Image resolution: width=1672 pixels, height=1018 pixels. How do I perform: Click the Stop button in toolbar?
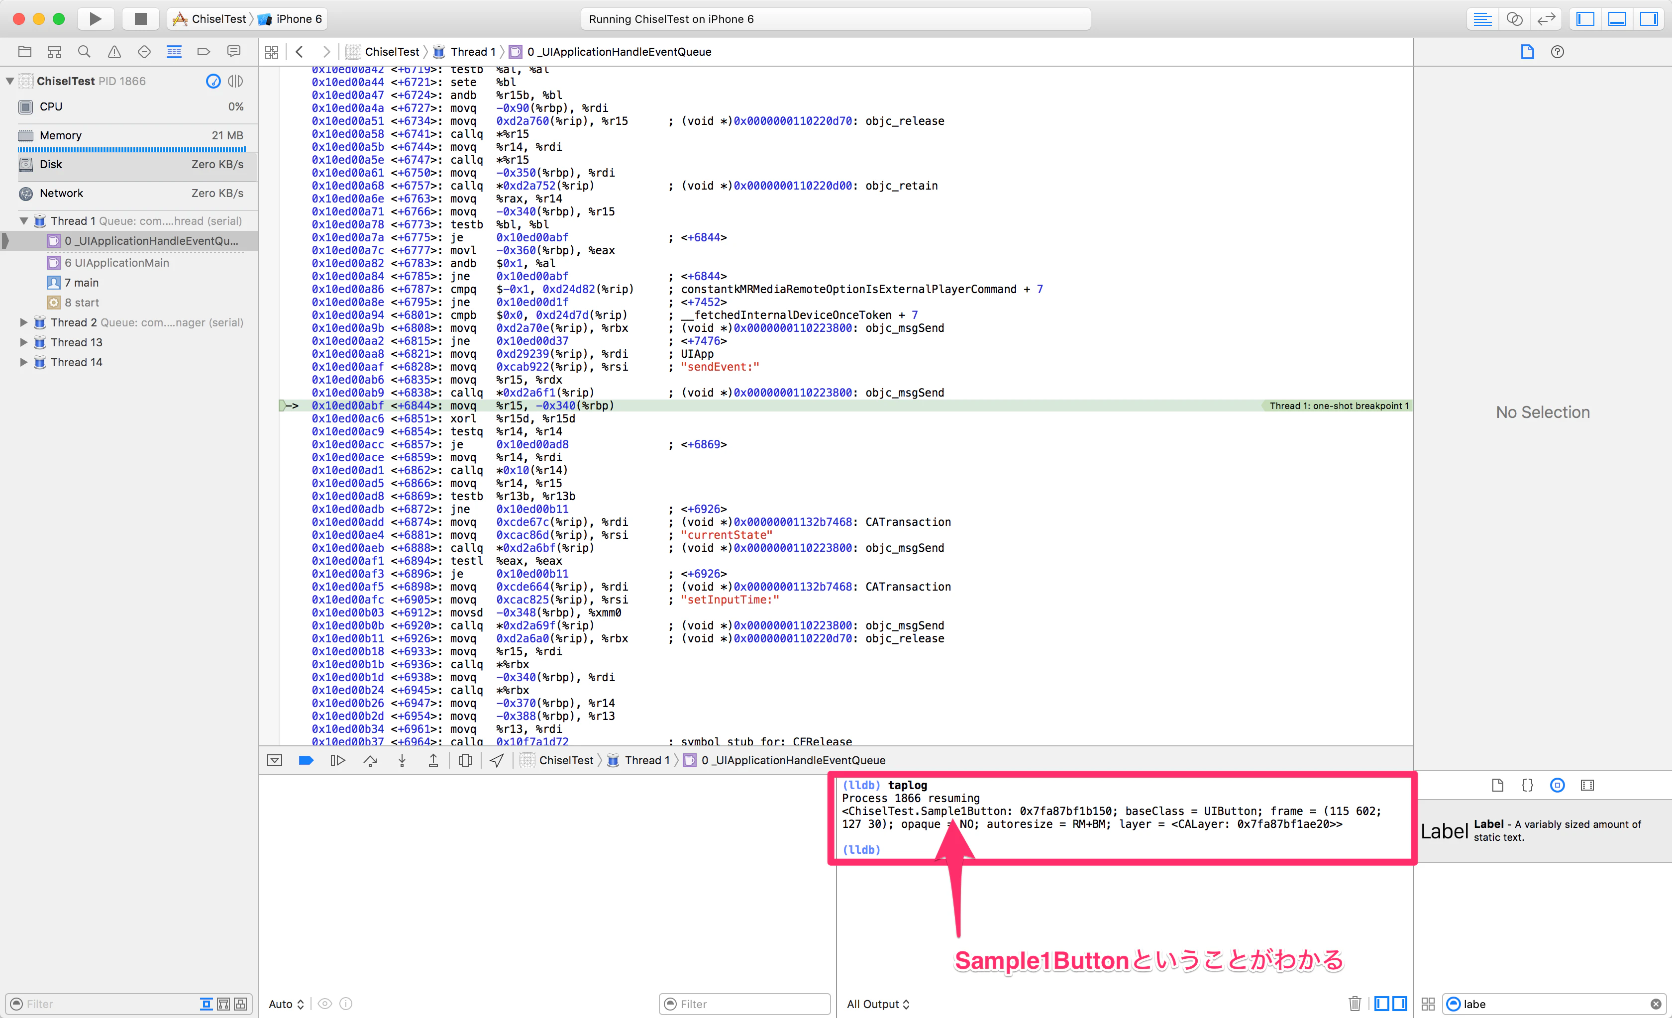pos(140,19)
